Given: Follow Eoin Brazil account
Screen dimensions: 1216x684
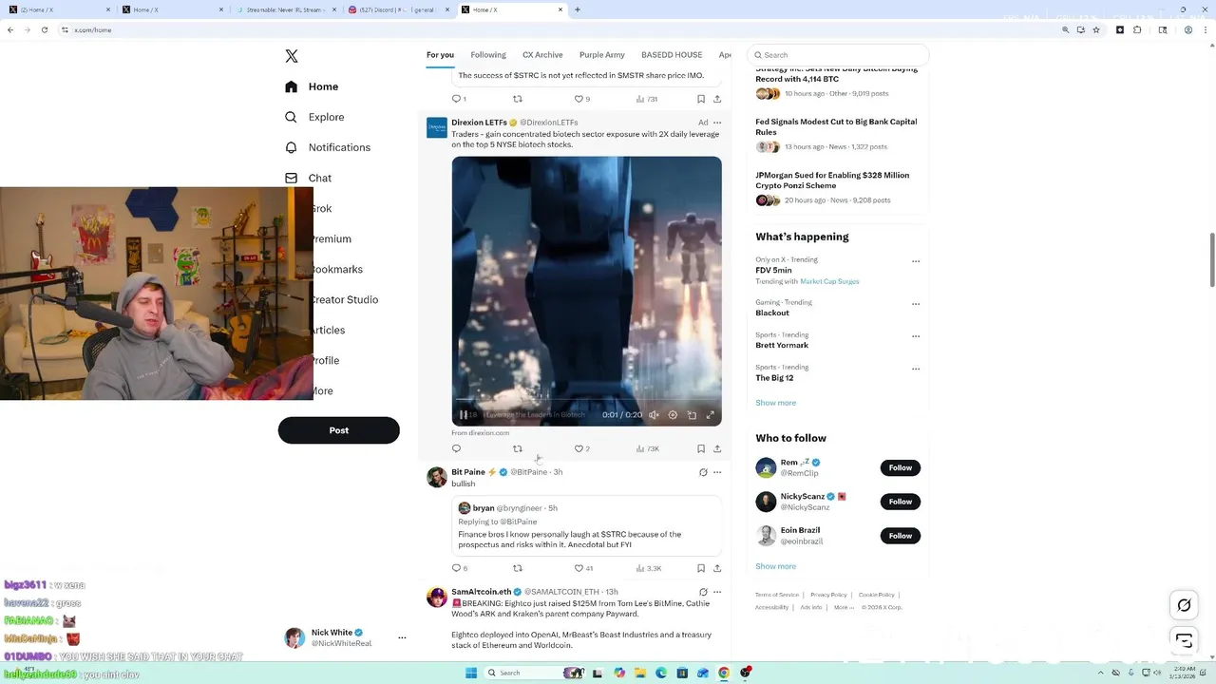Looking at the screenshot, I should point(901,536).
